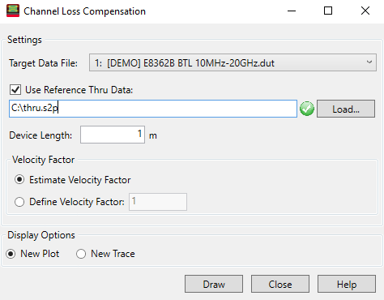Viewport: 384px width, 300px height.
Task: Choose New Trace display option
Action: (x=81, y=254)
